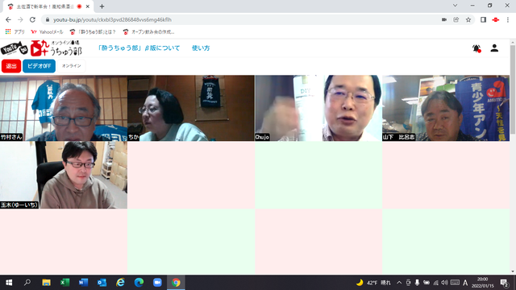Image resolution: width=516 pixels, height=290 pixels.
Task: Select ちか video tile
Action: coord(191,108)
